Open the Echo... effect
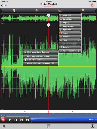 (x=70, y=33)
